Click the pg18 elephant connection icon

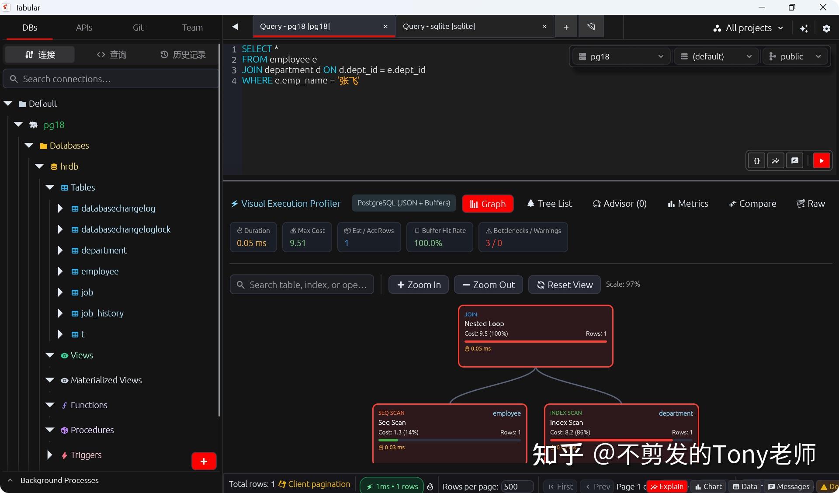point(33,125)
